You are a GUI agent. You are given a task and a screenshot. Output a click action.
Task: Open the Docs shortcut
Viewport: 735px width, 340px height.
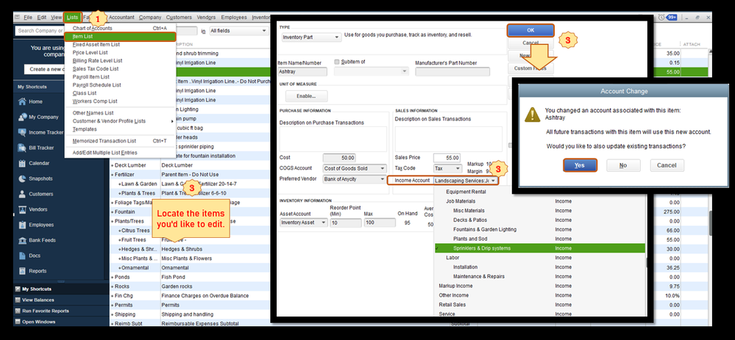35,256
